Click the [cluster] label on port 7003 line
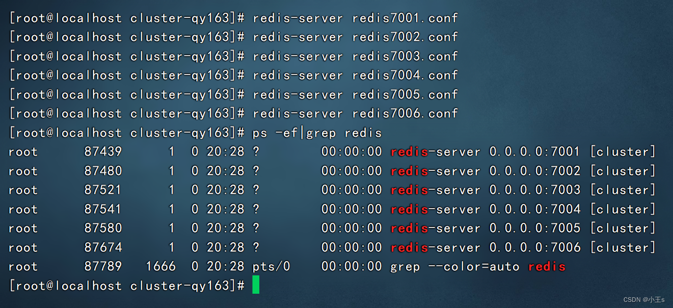Screen dimensions: 673x308 [622, 190]
